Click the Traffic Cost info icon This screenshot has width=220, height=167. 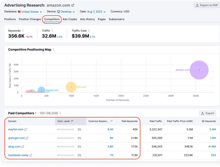[89, 30]
